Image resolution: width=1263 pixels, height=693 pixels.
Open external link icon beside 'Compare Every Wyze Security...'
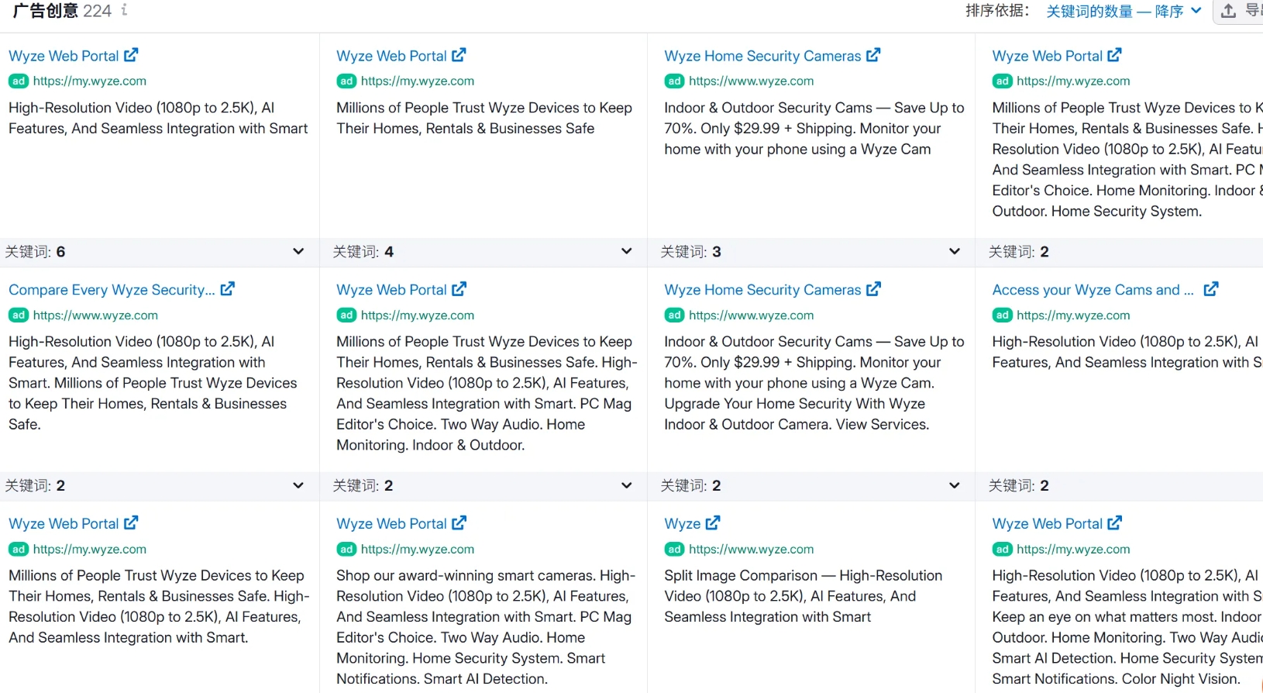point(227,289)
